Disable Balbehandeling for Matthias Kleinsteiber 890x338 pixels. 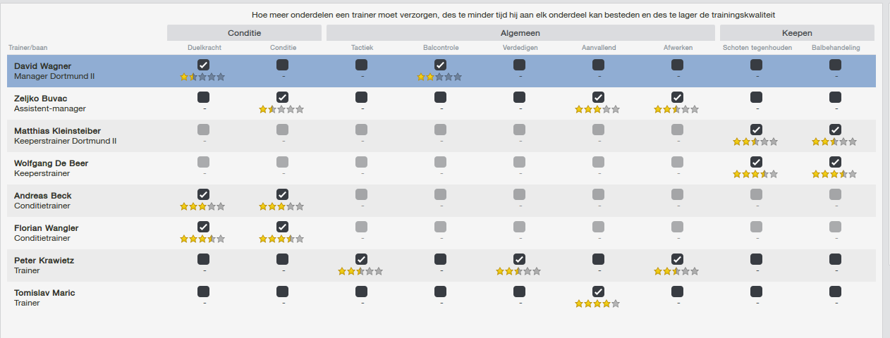(835, 130)
